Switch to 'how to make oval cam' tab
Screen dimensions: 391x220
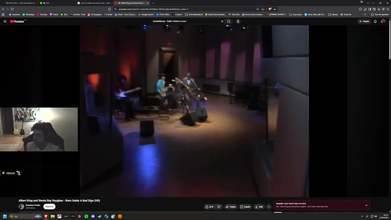(94, 3)
